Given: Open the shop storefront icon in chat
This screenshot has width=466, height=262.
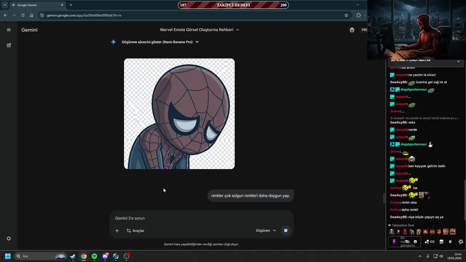Looking at the screenshot, I should tap(441, 242).
